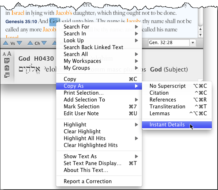Click Edit User Note menu entry

point(81,113)
